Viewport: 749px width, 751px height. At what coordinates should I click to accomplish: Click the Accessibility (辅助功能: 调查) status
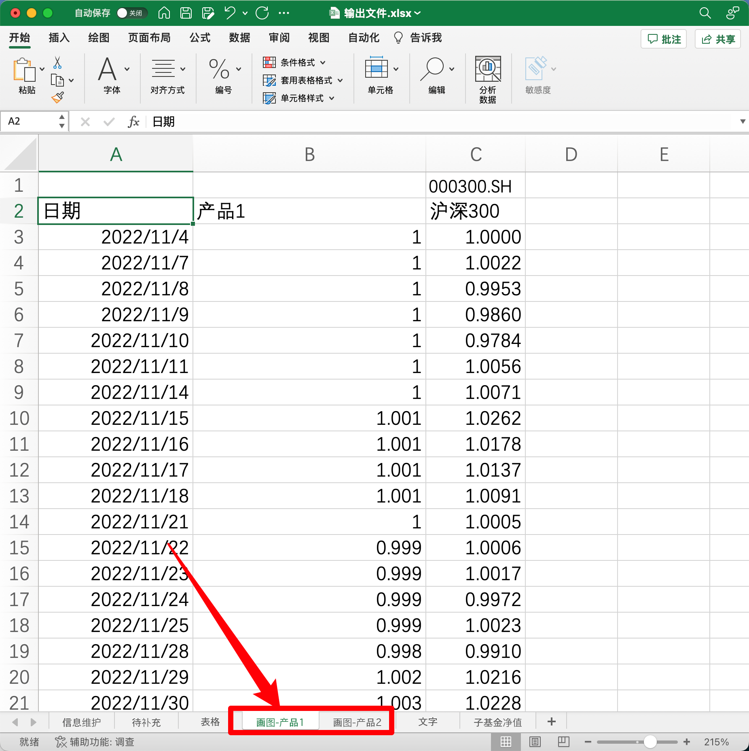point(95,742)
